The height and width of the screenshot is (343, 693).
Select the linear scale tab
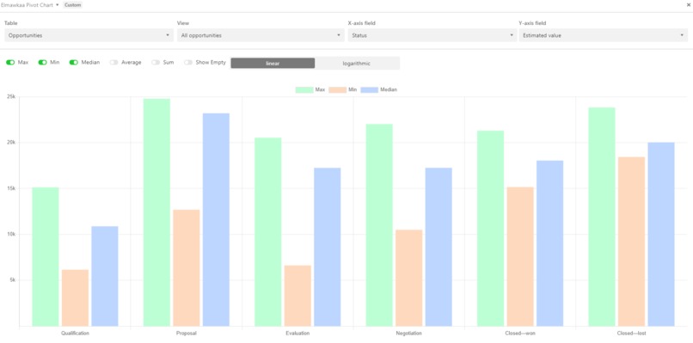(x=273, y=64)
